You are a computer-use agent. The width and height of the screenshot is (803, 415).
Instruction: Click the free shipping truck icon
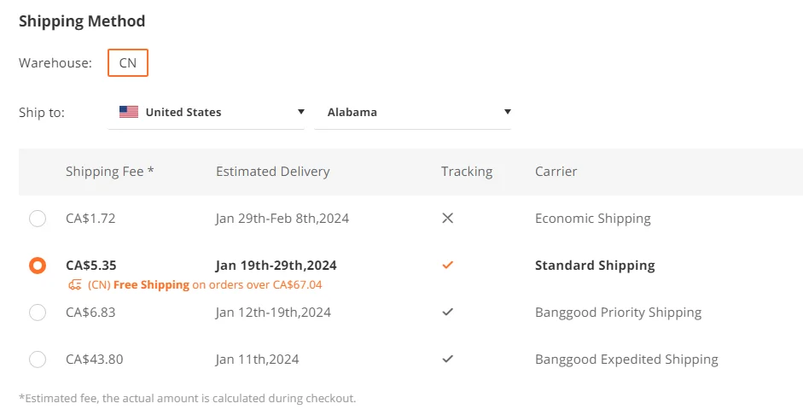click(75, 285)
